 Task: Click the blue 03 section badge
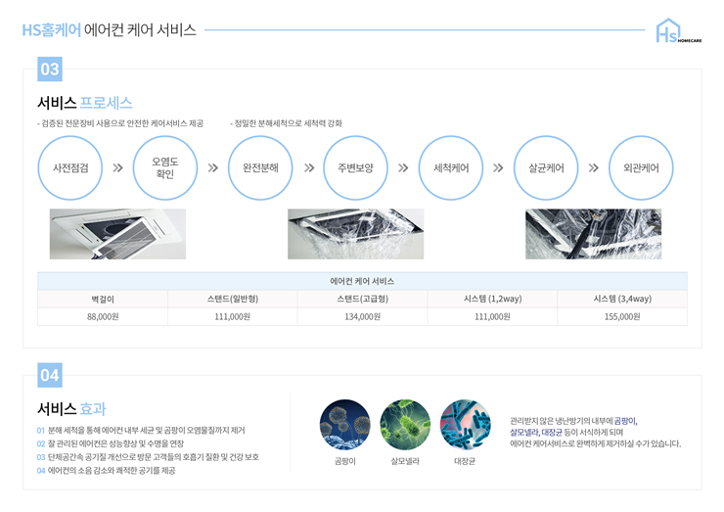pyautogui.click(x=50, y=69)
